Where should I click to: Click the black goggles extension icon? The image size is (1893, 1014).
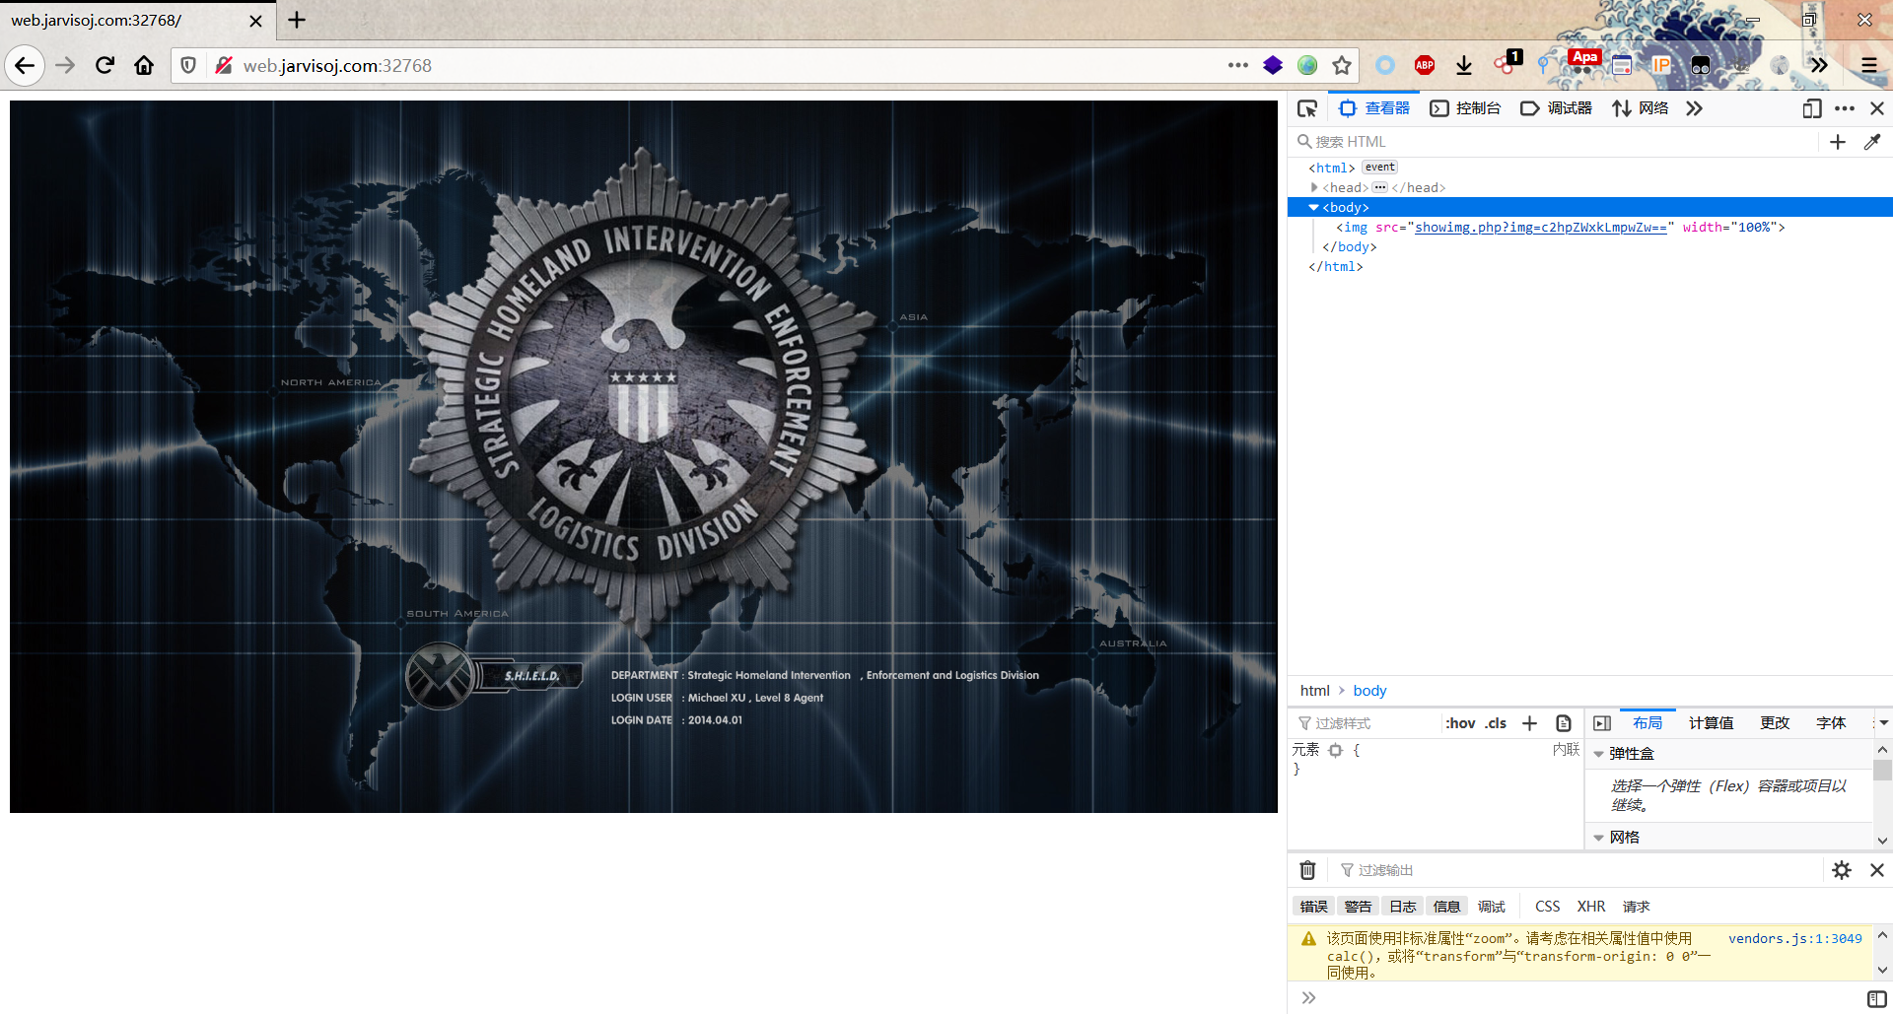[1701, 65]
